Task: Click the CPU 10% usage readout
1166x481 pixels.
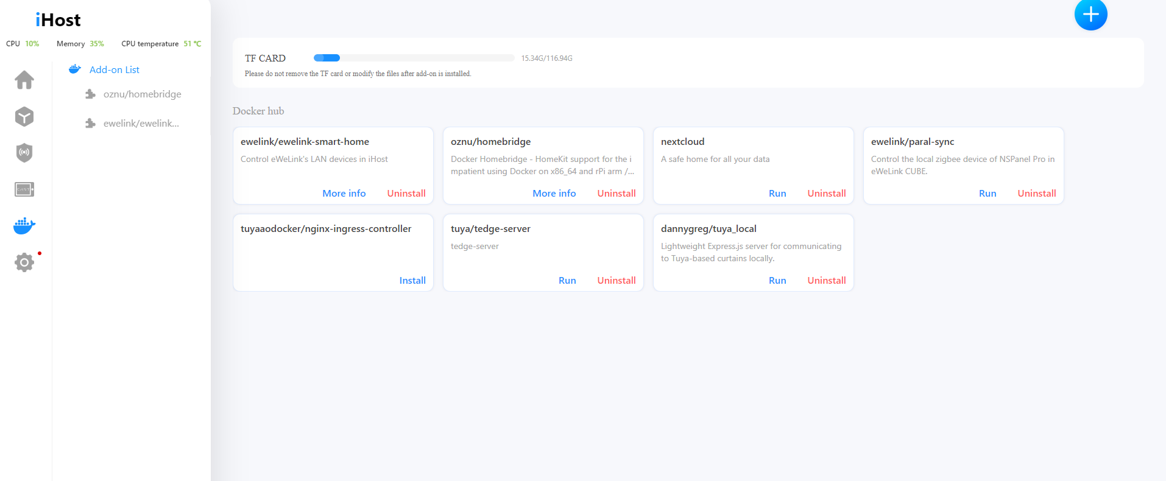Action: (23, 44)
